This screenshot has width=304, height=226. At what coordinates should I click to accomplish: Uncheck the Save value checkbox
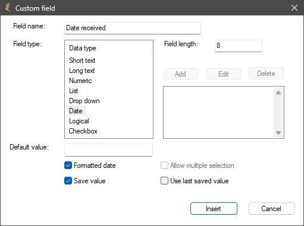(68, 181)
